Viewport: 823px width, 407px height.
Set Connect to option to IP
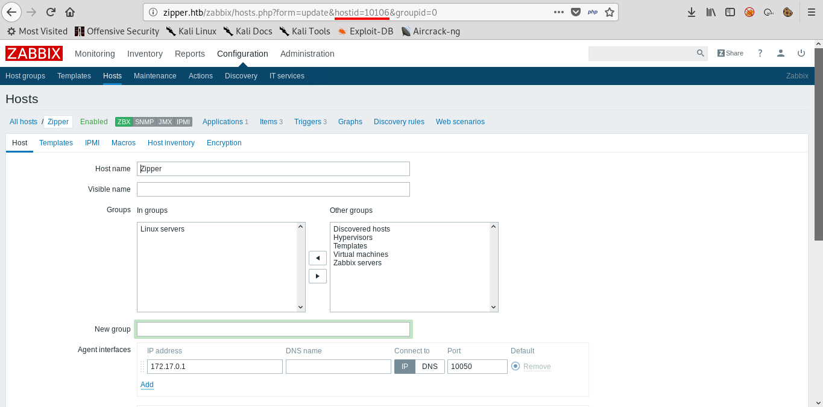(405, 367)
